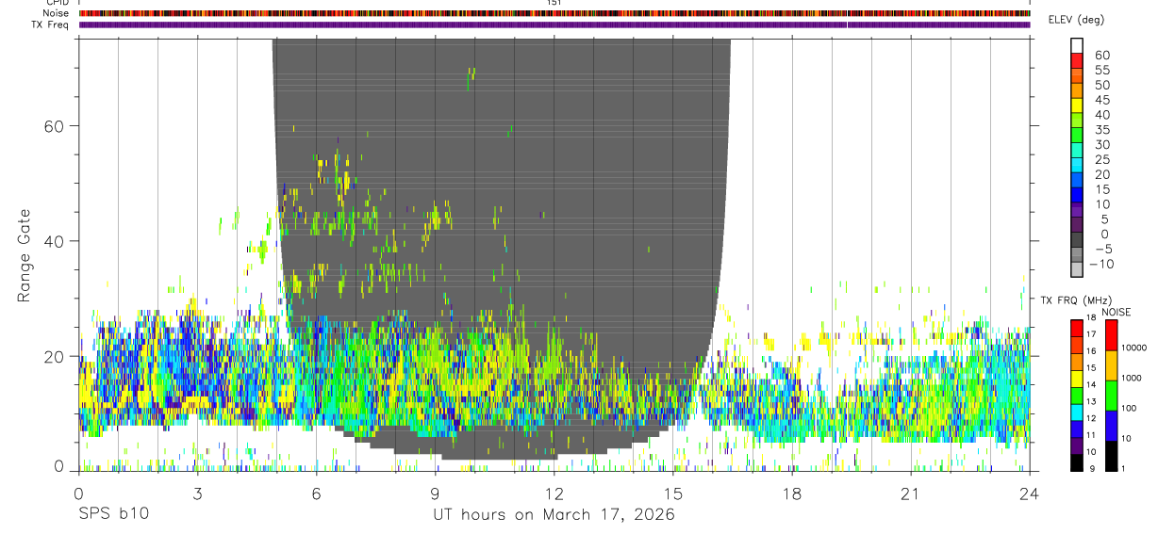Click the "100" label on NOISE scale

tap(1129, 408)
